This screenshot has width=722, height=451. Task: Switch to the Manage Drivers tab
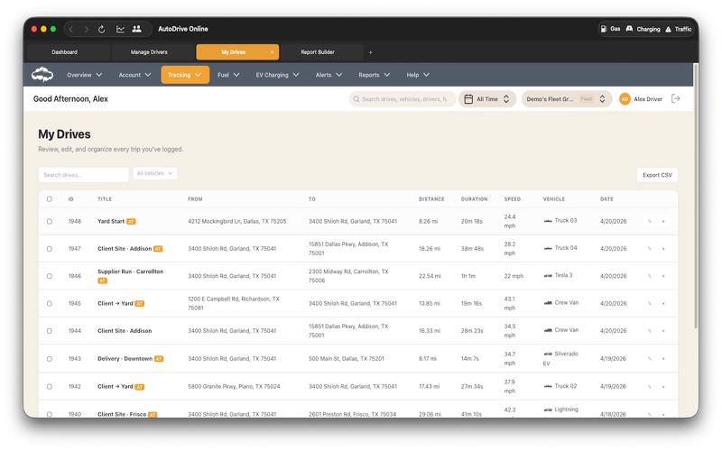[153, 52]
